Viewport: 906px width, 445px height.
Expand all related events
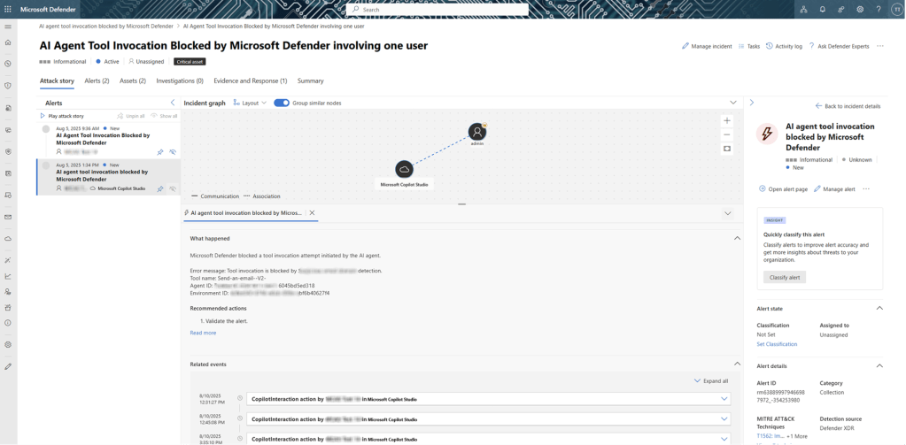(711, 381)
